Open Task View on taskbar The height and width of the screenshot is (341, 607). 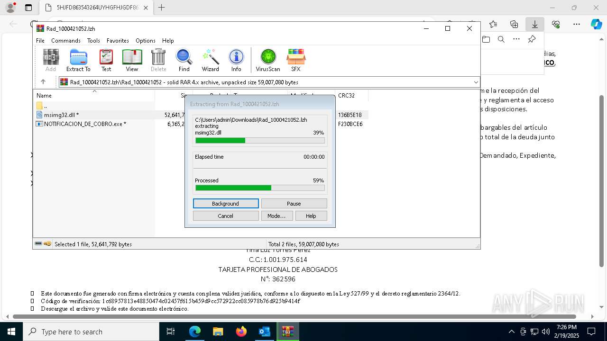pyautogui.click(x=171, y=332)
